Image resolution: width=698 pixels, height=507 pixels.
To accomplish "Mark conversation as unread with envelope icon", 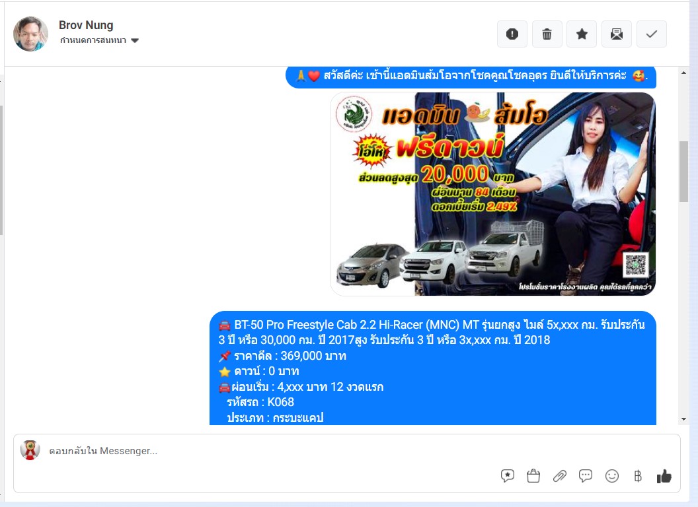I will [617, 34].
